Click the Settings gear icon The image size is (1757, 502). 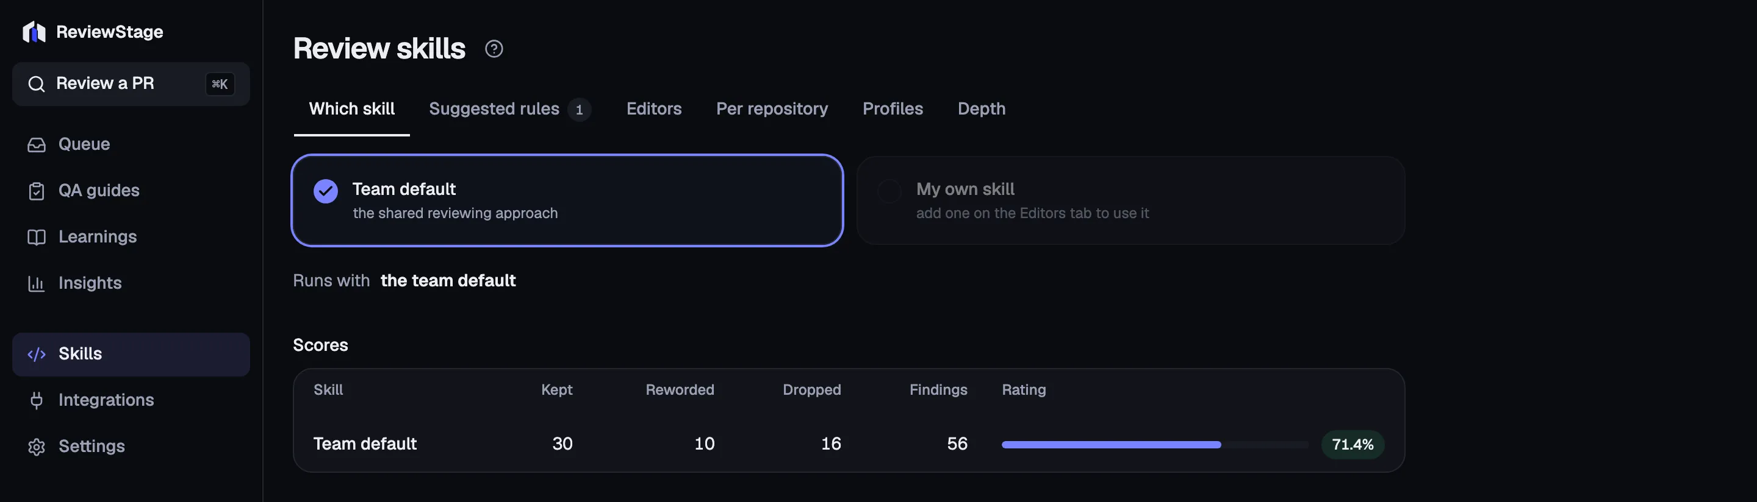click(x=36, y=447)
